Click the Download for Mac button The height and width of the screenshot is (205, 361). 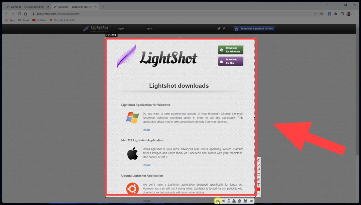point(230,61)
